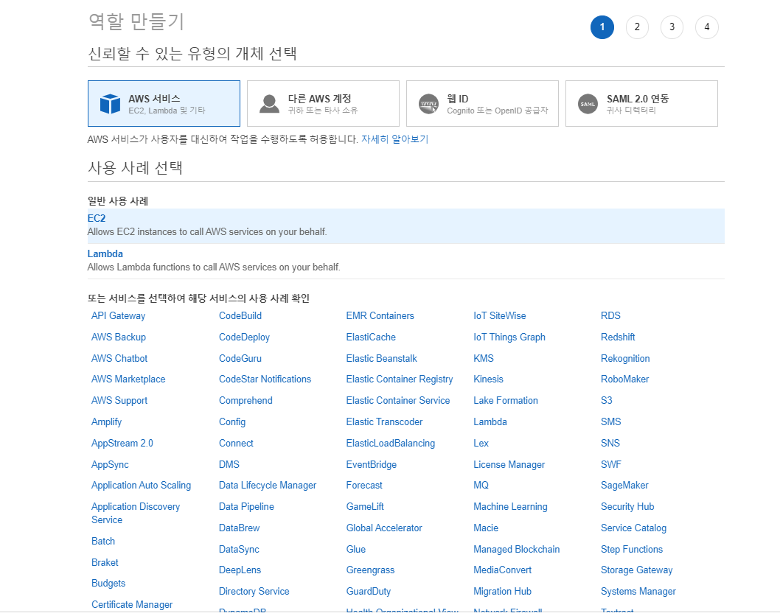Choose Application Auto Scaling

[142, 486]
